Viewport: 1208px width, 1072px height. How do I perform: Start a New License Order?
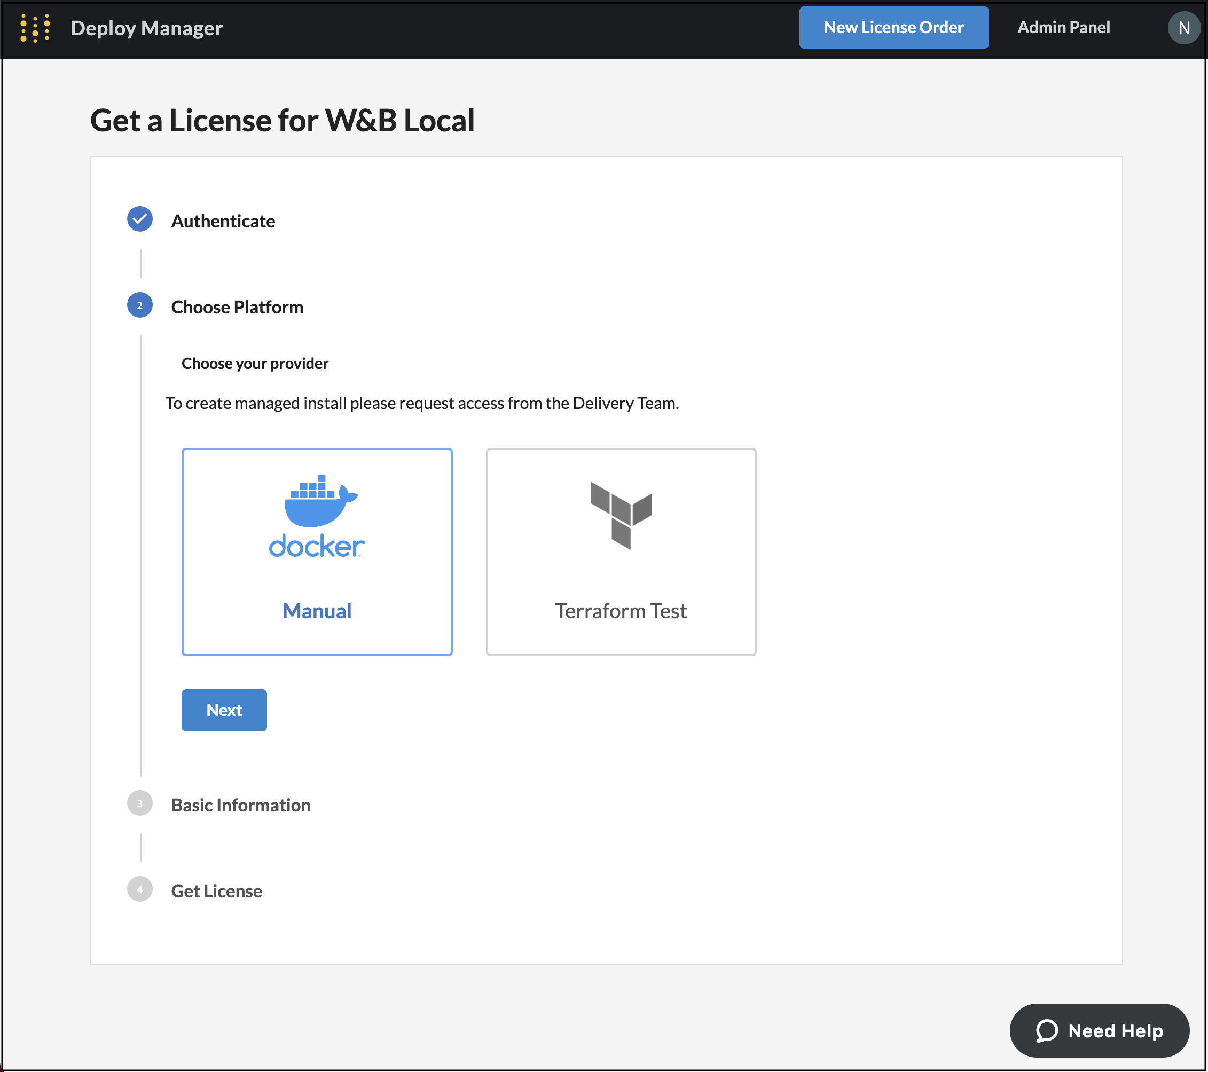(893, 28)
